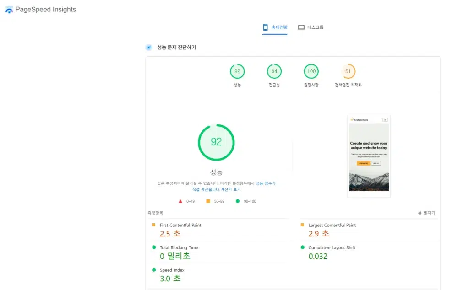Select the 접근성 94 score gauge
This screenshot has width=469, height=290.
274,71
